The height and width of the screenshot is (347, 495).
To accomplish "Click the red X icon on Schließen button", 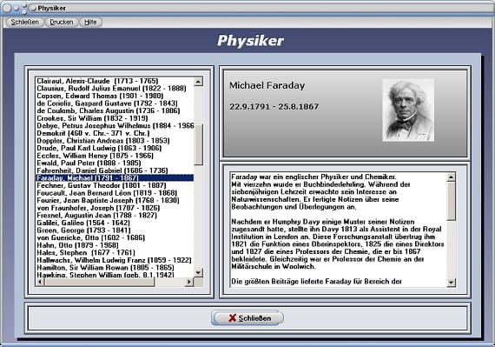I will point(233,318).
